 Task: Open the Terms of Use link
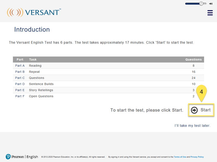180,157
